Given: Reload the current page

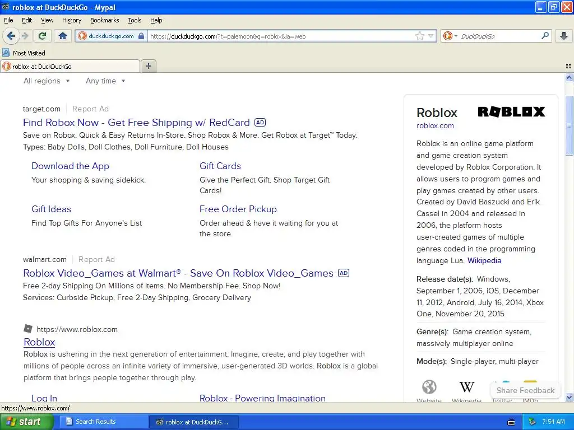Looking at the screenshot, I should [43, 36].
